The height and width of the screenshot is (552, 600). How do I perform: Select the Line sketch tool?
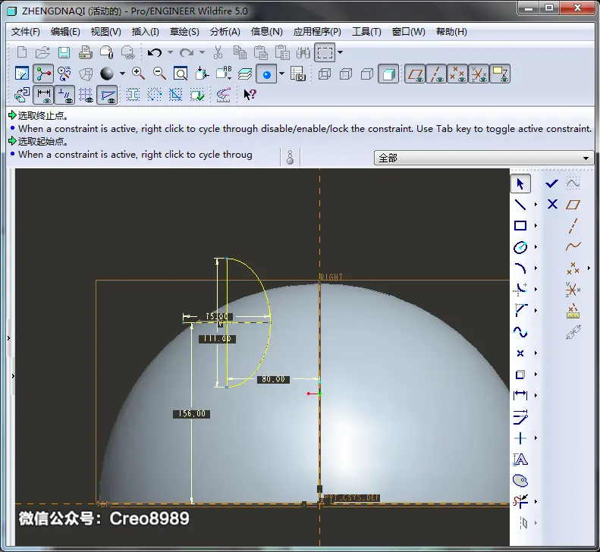[x=520, y=205]
